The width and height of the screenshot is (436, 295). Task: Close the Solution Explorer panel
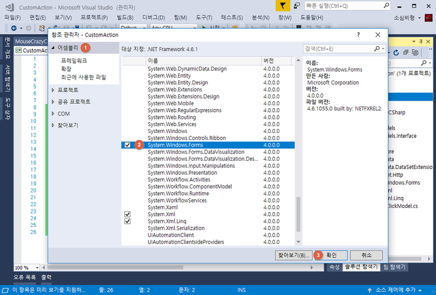pyautogui.click(x=428, y=42)
